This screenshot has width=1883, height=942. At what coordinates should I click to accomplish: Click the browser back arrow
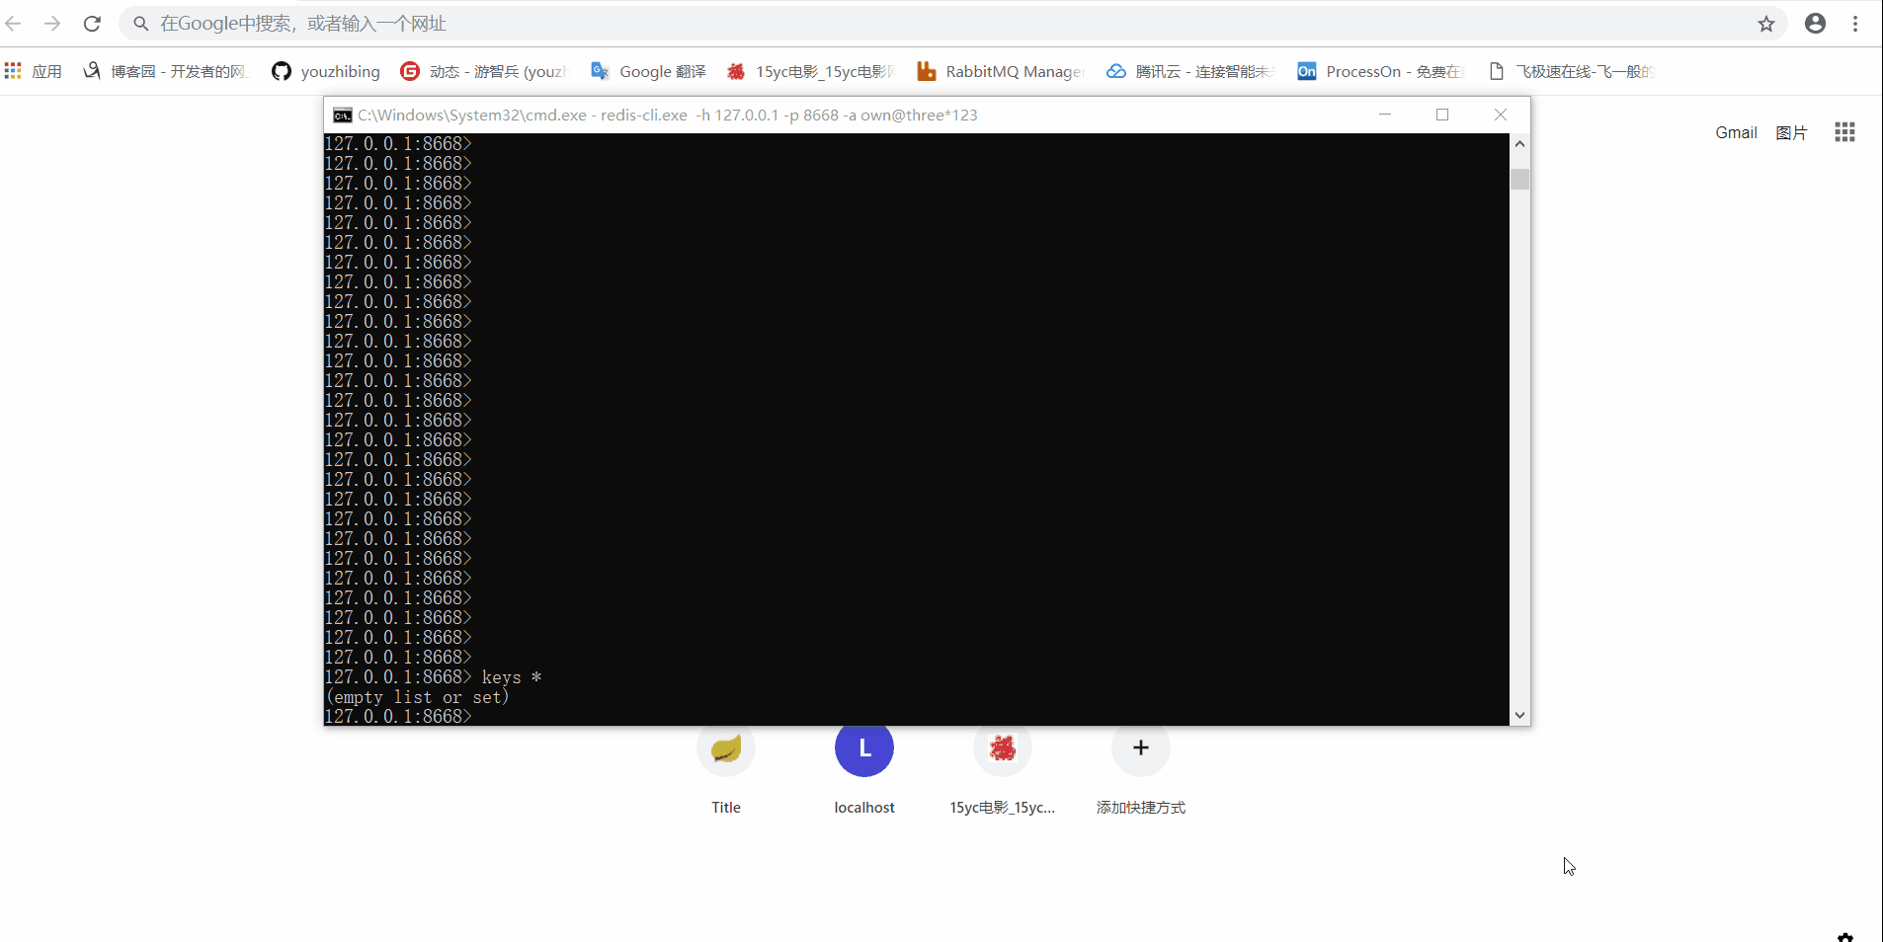tap(14, 24)
